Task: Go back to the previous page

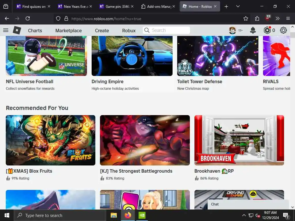Action: (7, 18)
